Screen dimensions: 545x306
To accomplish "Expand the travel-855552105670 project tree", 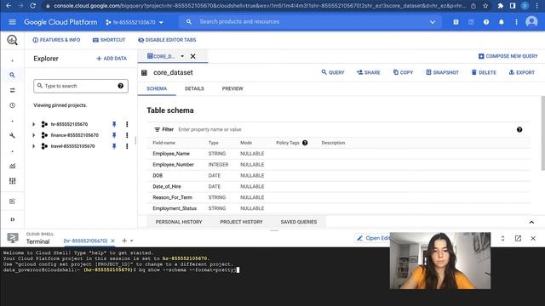I will pos(34,146).
